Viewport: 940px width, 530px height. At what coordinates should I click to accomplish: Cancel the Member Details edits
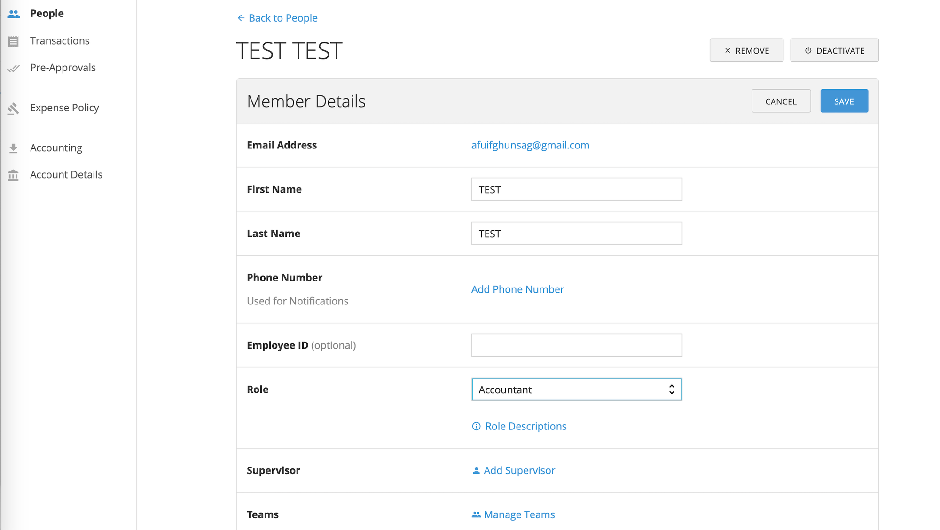pos(781,101)
